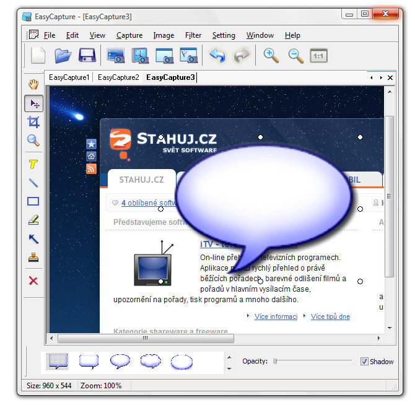Click the '4 oblíbené' link in capture

[x=149, y=203]
